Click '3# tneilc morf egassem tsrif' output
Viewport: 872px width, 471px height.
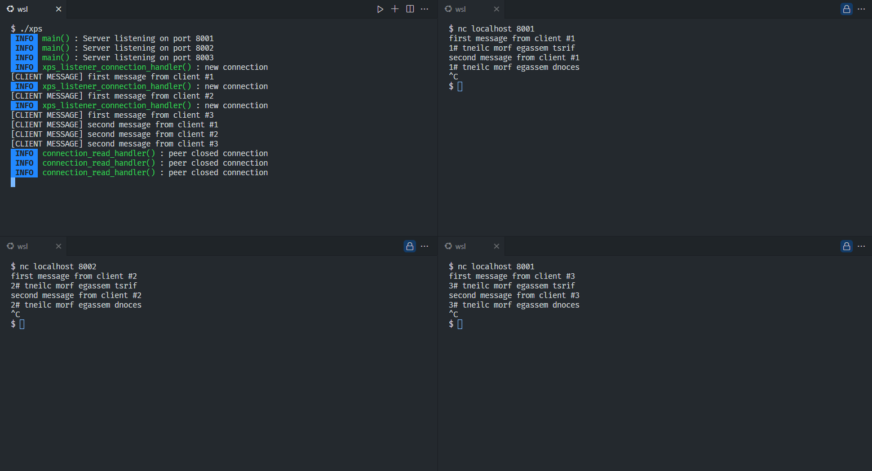(x=512, y=286)
